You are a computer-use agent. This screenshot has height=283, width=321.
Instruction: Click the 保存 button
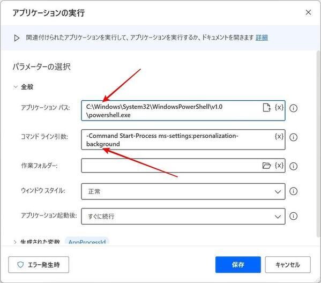(238, 265)
